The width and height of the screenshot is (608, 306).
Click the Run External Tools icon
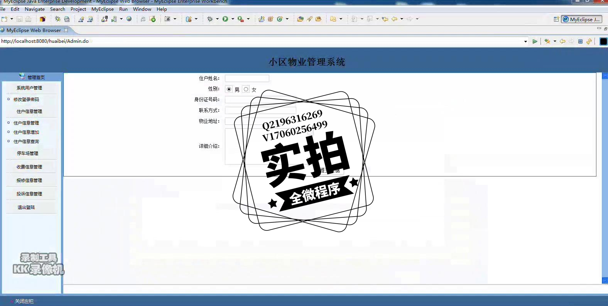coord(240,19)
